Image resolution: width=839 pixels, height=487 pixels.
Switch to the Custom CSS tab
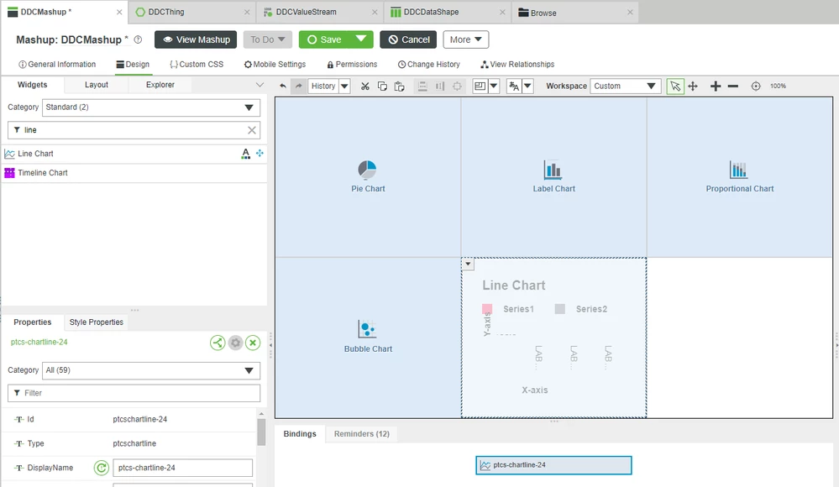pos(197,64)
